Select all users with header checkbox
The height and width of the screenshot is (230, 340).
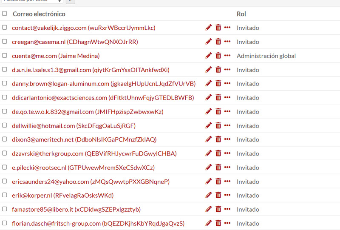[4, 14]
